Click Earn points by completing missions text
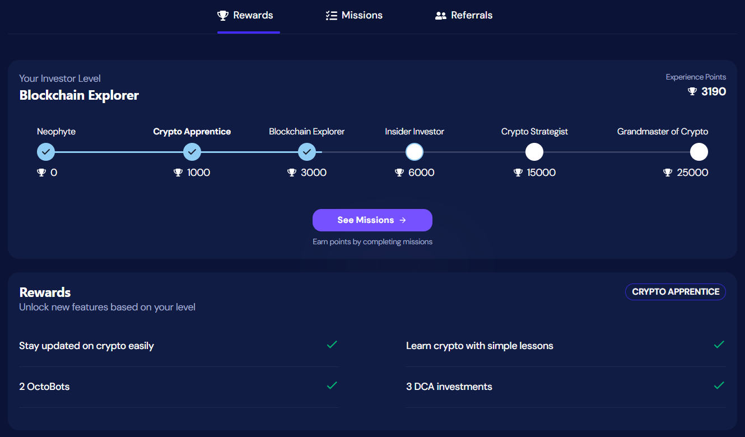The height and width of the screenshot is (437, 745). pyautogui.click(x=372, y=242)
